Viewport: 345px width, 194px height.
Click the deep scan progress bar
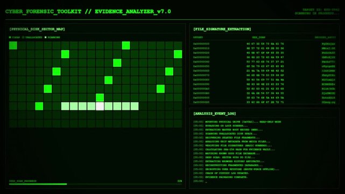tap(95, 184)
